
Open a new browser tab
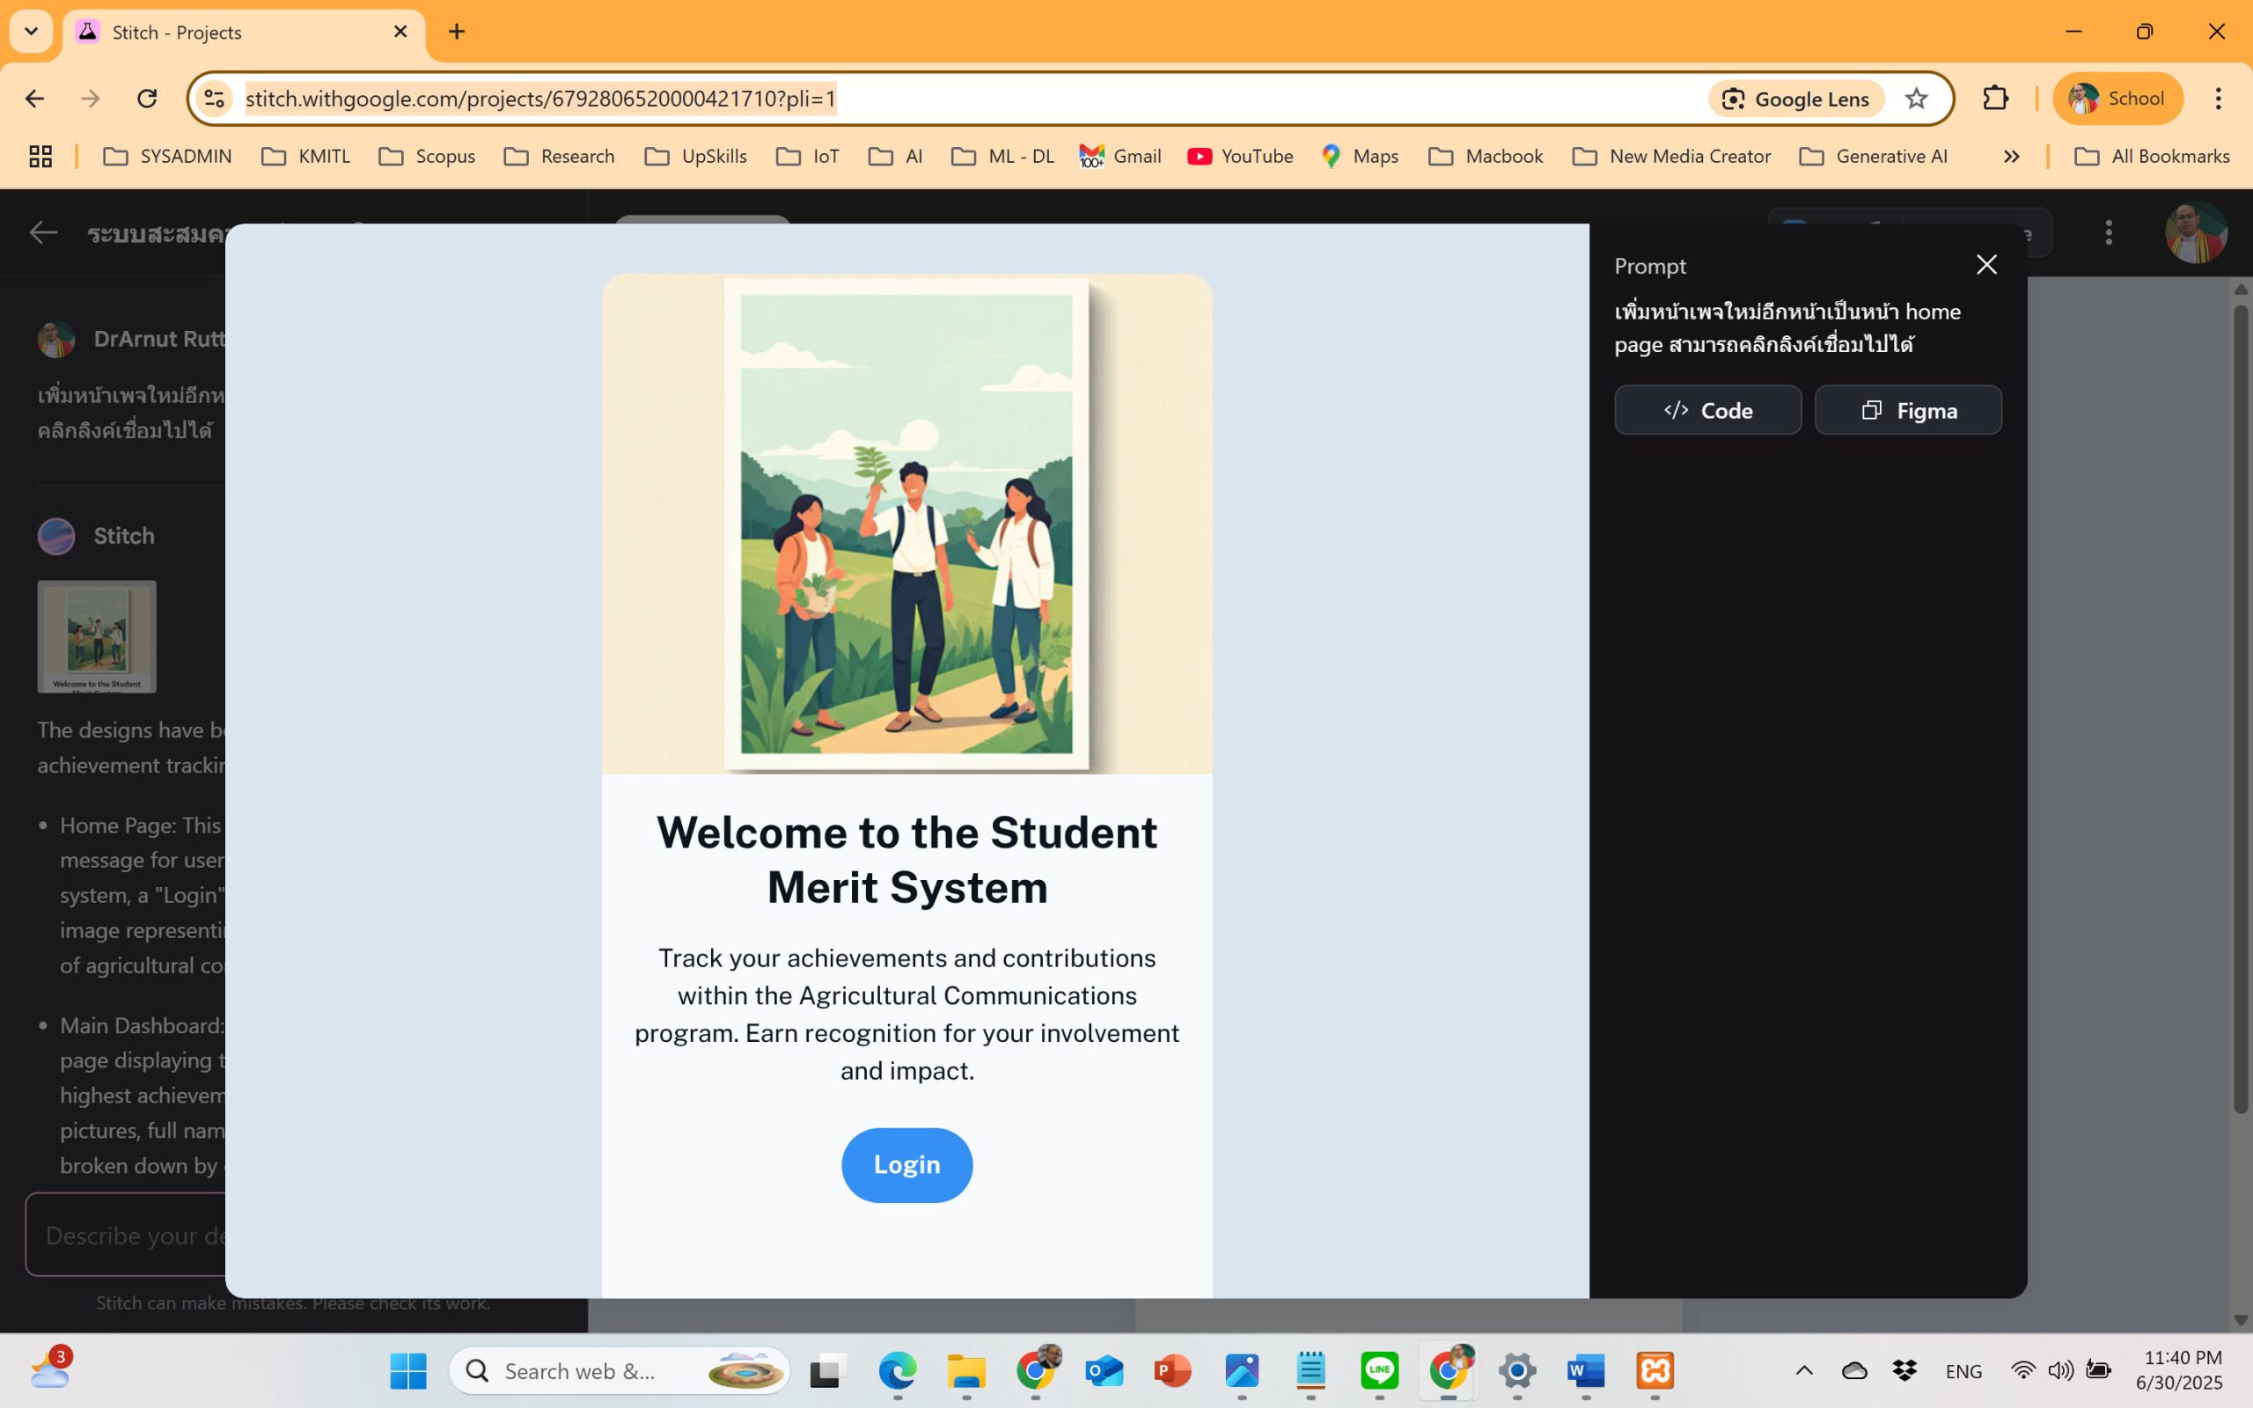click(x=456, y=32)
